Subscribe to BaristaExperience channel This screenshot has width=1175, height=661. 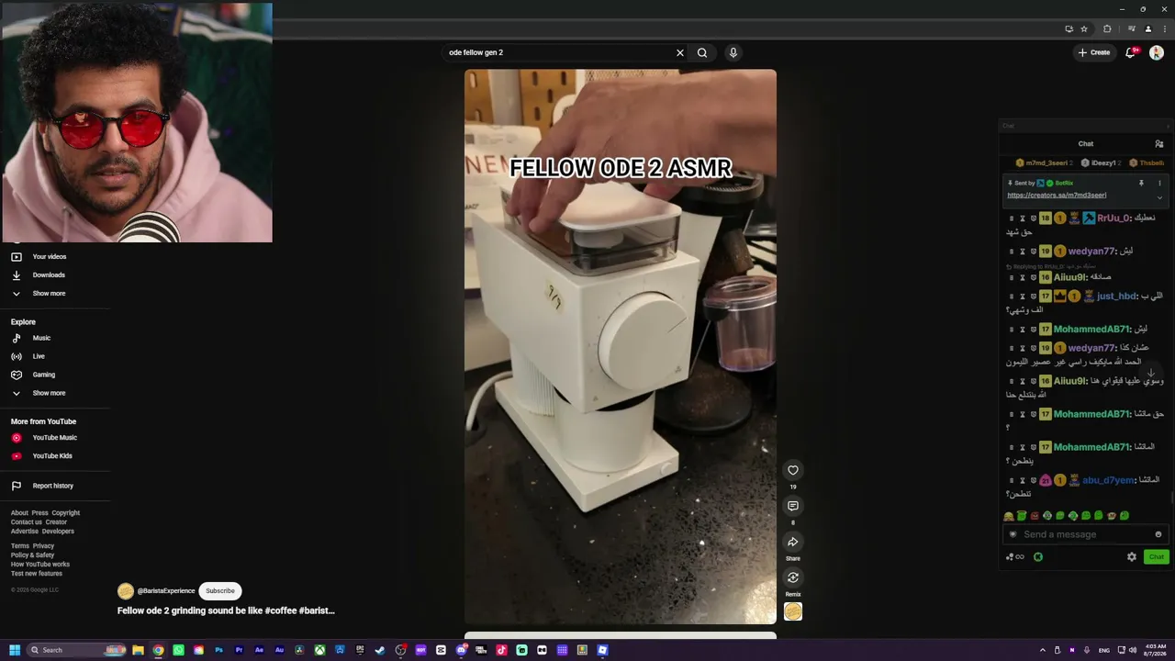(x=220, y=591)
